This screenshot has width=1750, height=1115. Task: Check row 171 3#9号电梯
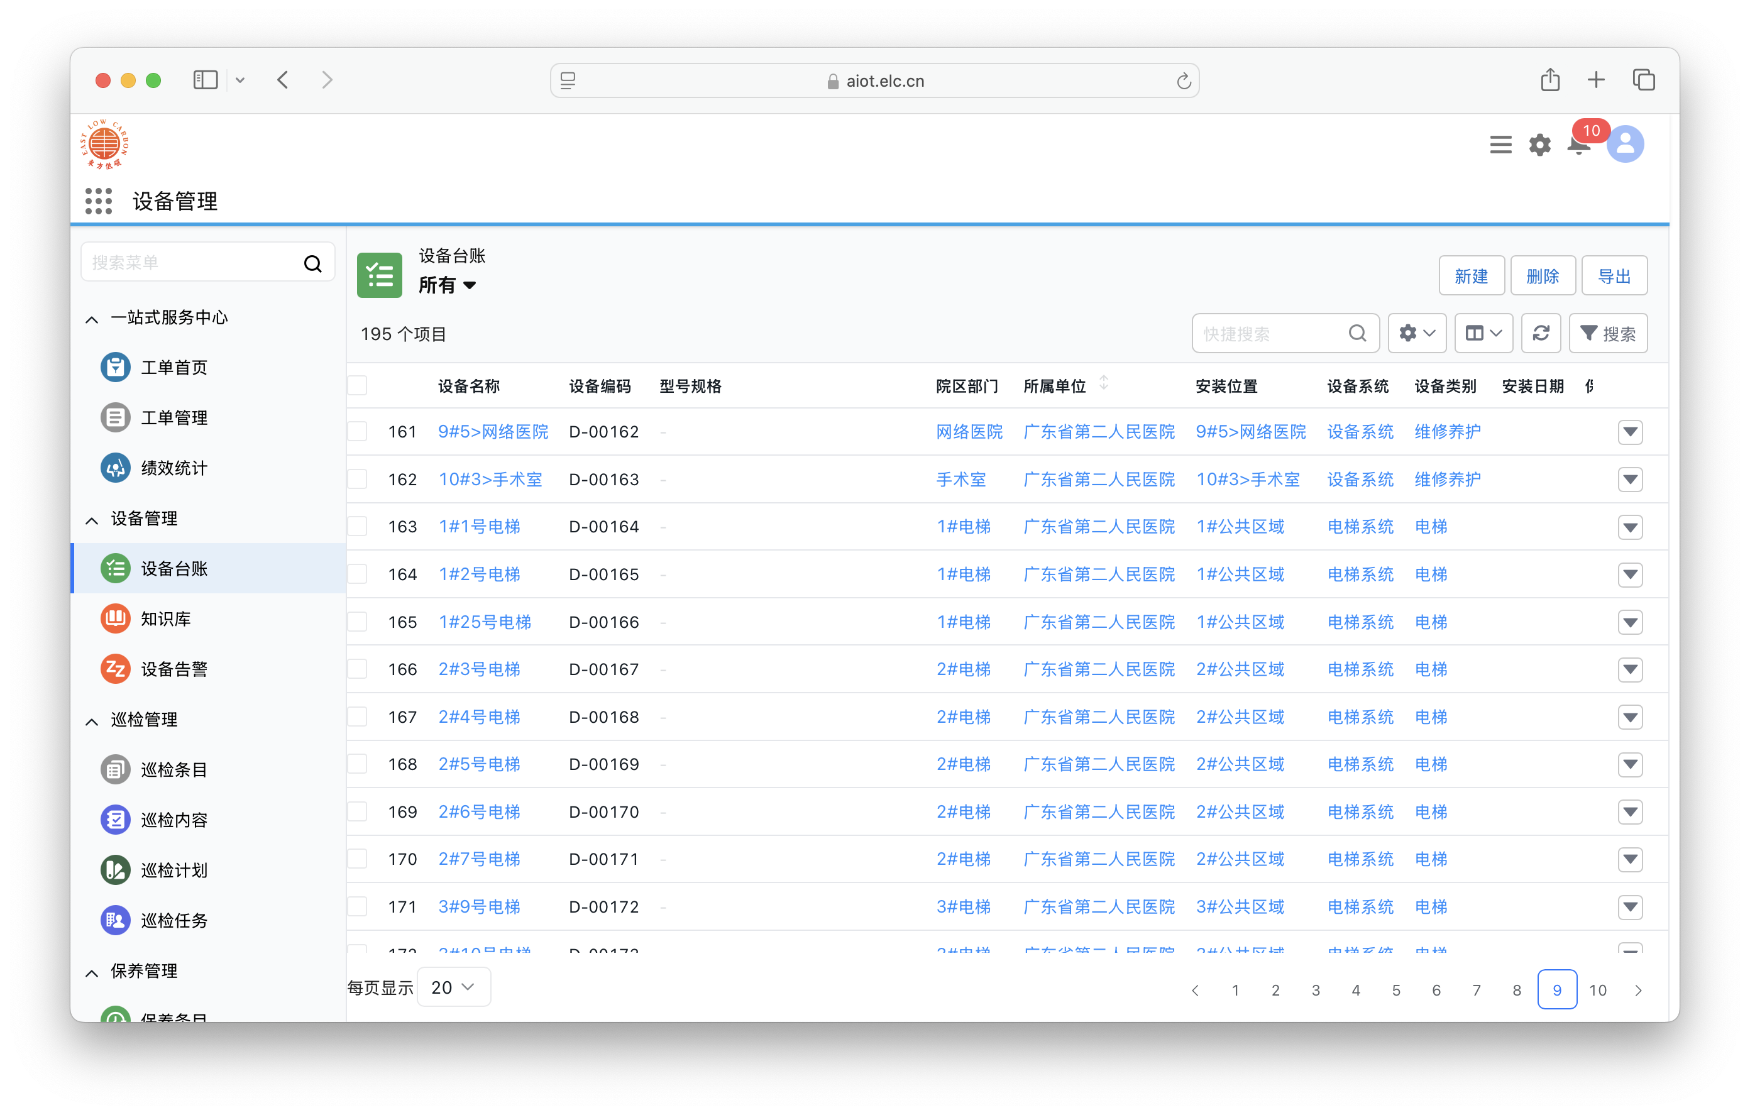click(358, 906)
